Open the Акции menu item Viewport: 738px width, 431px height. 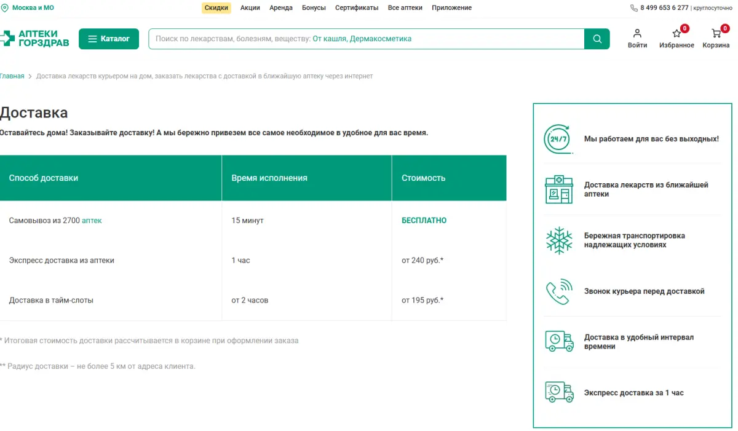[x=250, y=8]
